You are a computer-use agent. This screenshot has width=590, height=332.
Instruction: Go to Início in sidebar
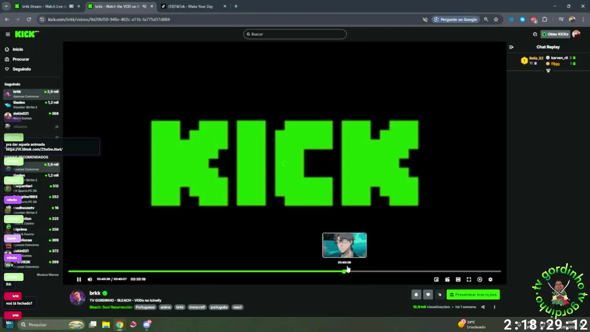click(14, 49)
